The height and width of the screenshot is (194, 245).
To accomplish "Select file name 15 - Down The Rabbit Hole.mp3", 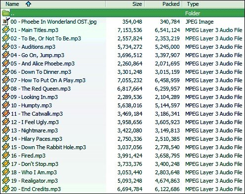I will coord(48,147).
